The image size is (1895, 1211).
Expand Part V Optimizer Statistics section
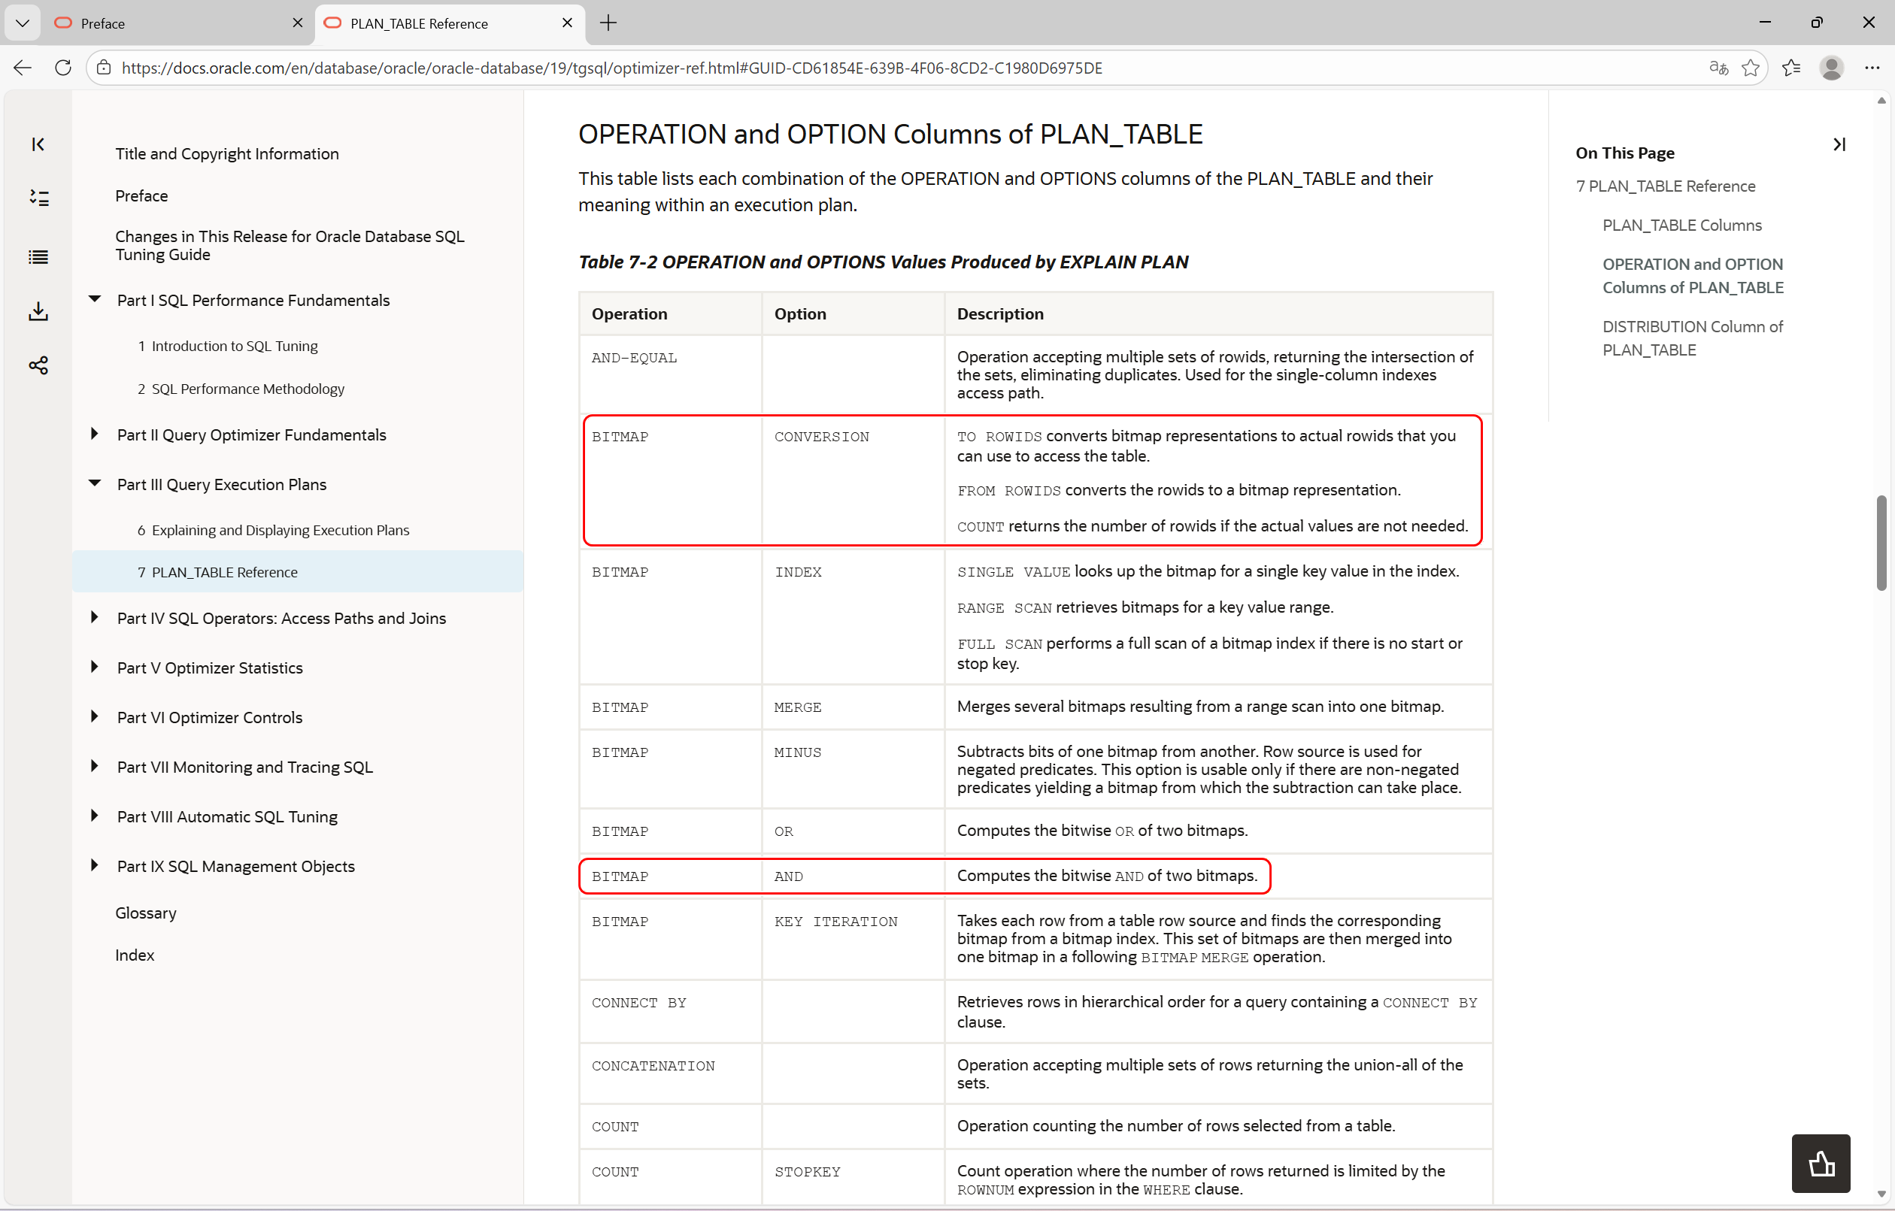point(95,668)
